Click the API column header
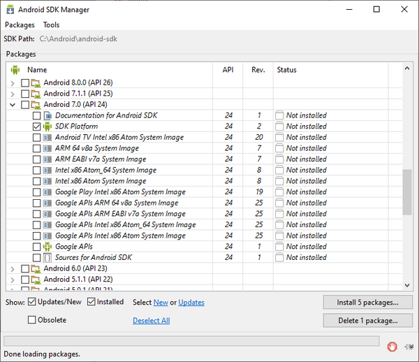 tap(228, 70)
